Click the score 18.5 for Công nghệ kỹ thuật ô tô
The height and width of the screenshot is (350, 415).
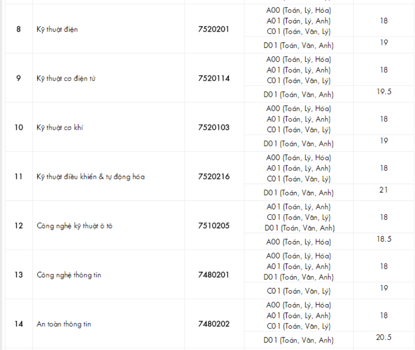[384, 239]
